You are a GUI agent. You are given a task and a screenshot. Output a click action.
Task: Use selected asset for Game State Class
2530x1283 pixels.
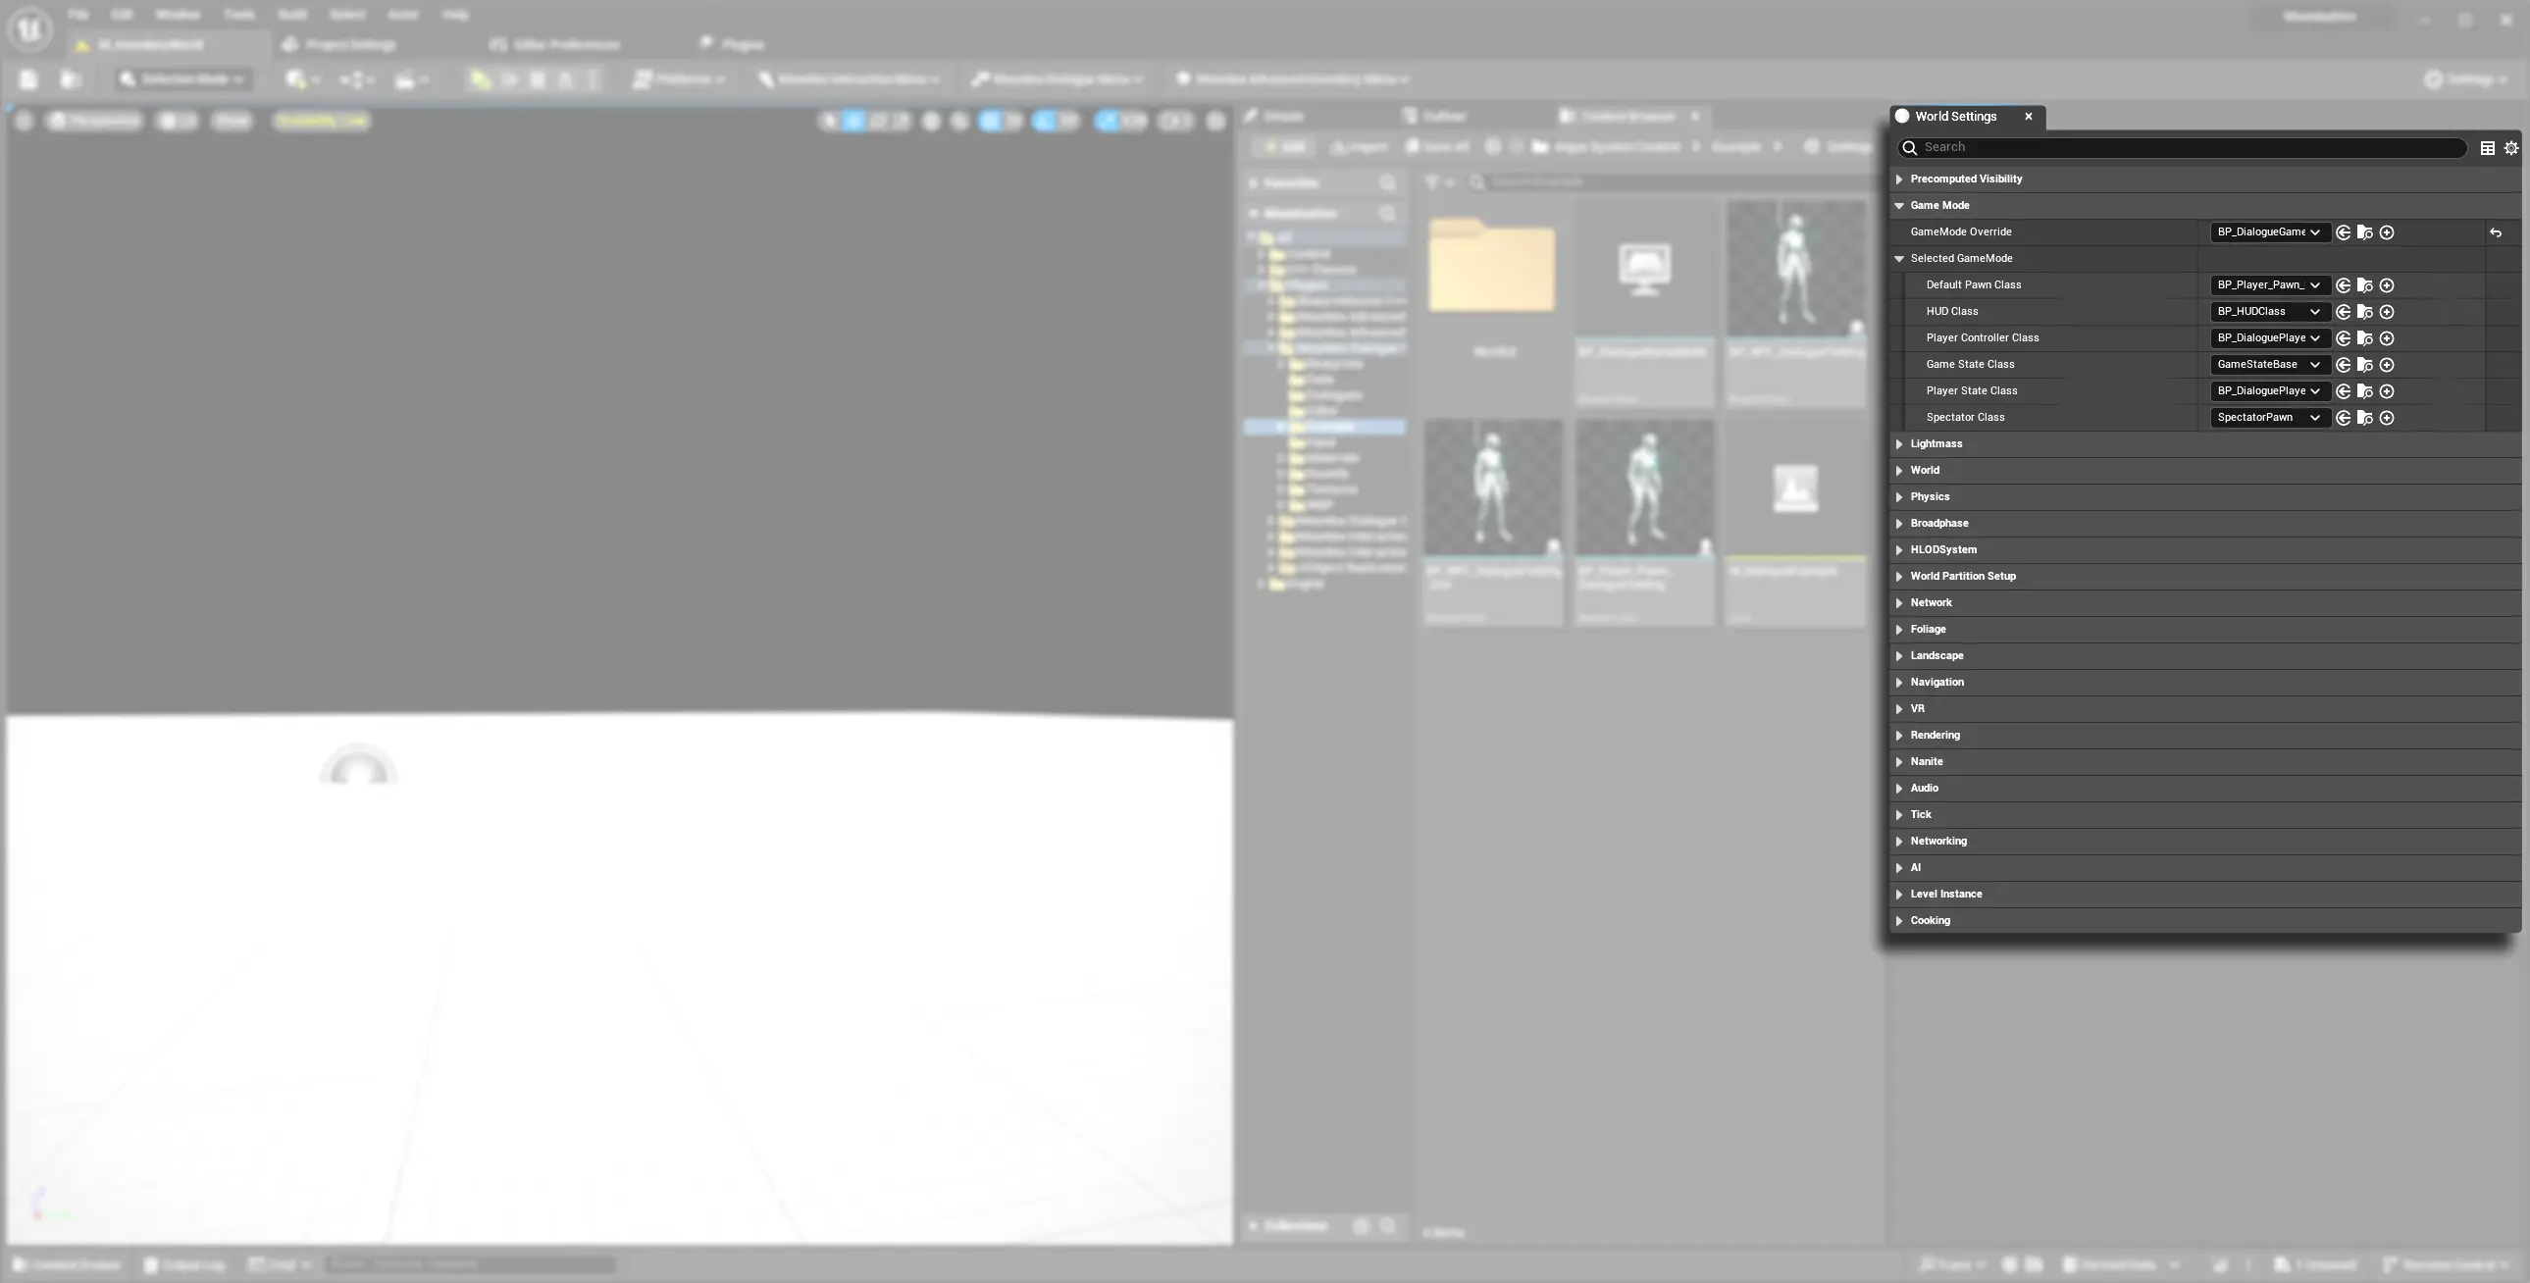(x=2344, y=366)
